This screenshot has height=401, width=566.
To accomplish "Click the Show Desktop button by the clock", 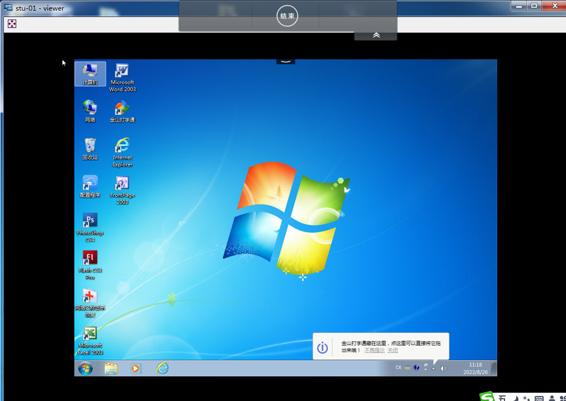I will 494,368.
